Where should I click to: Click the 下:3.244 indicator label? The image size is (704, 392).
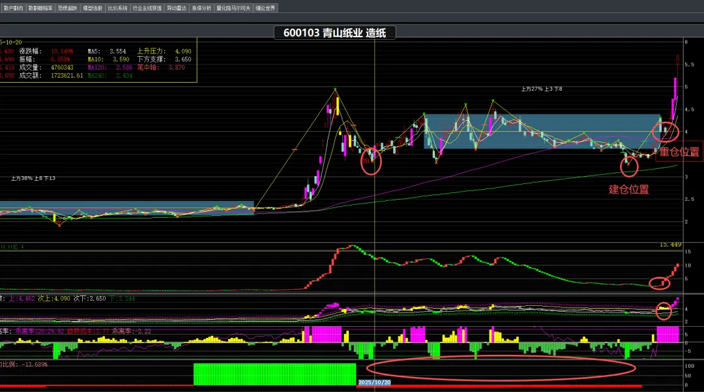[x=122, y=299]
